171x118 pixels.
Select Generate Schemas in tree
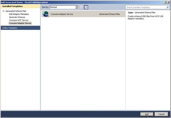(x=17, y=17)
